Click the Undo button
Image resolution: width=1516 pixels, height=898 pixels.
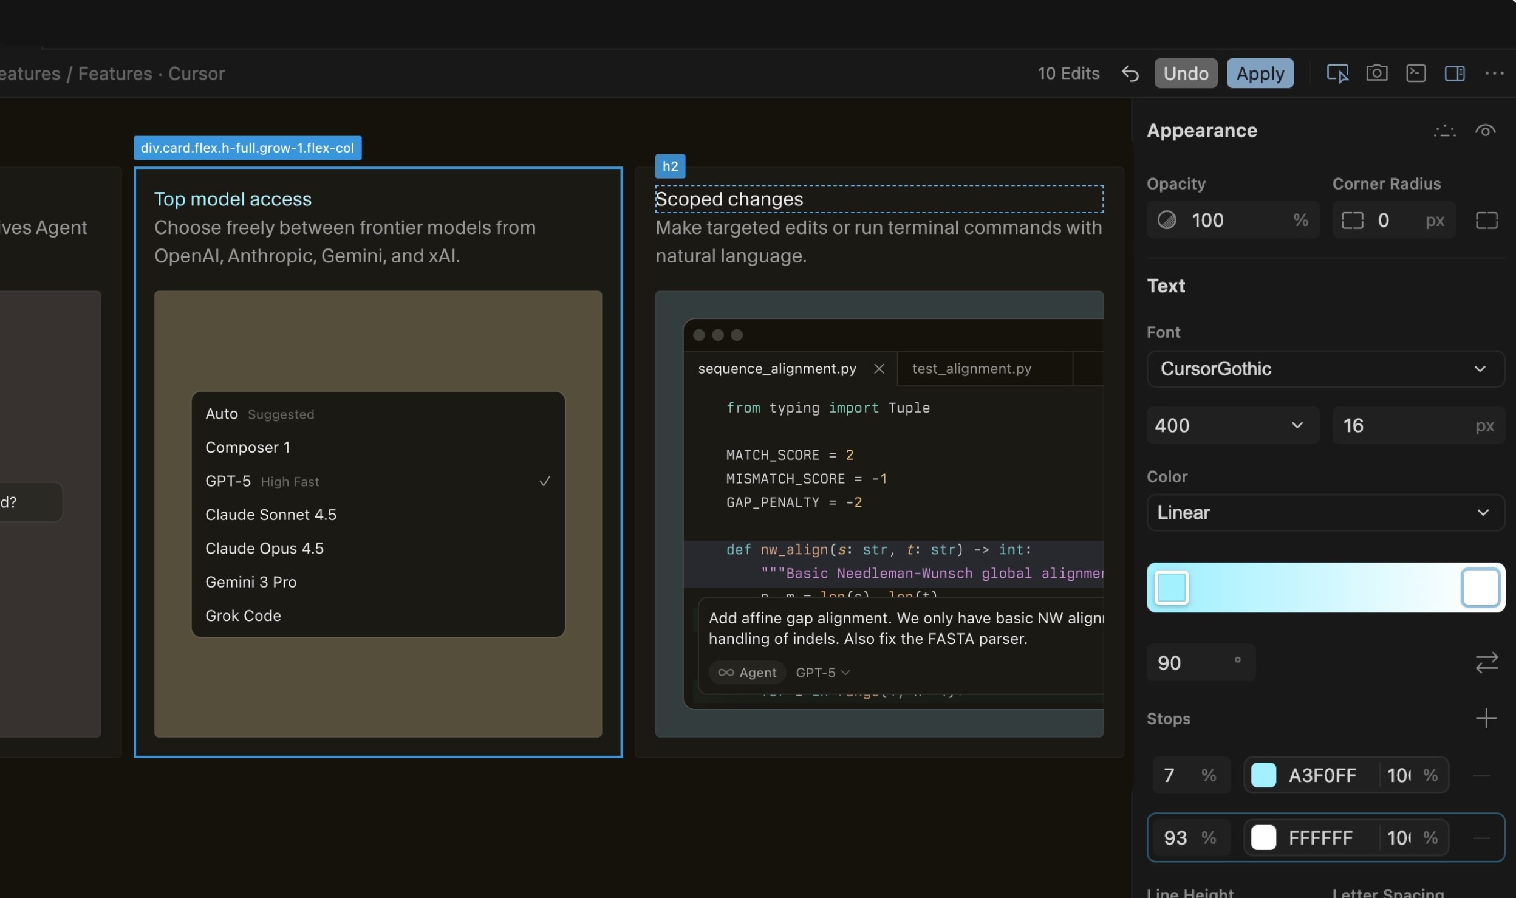point(1186,74)
